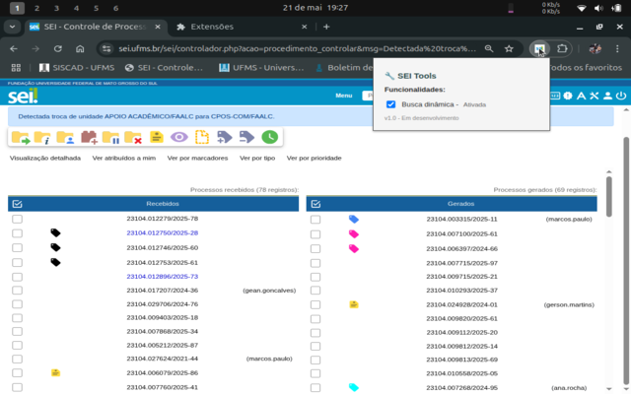Click the green phone-clock icon in the SEI toolbar

point(269,138)
